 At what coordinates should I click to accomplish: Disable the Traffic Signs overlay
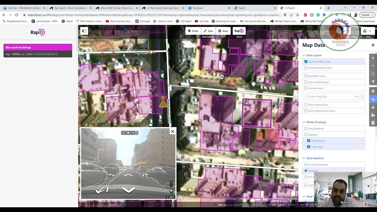pyautogui.click(x=308, y=147)
